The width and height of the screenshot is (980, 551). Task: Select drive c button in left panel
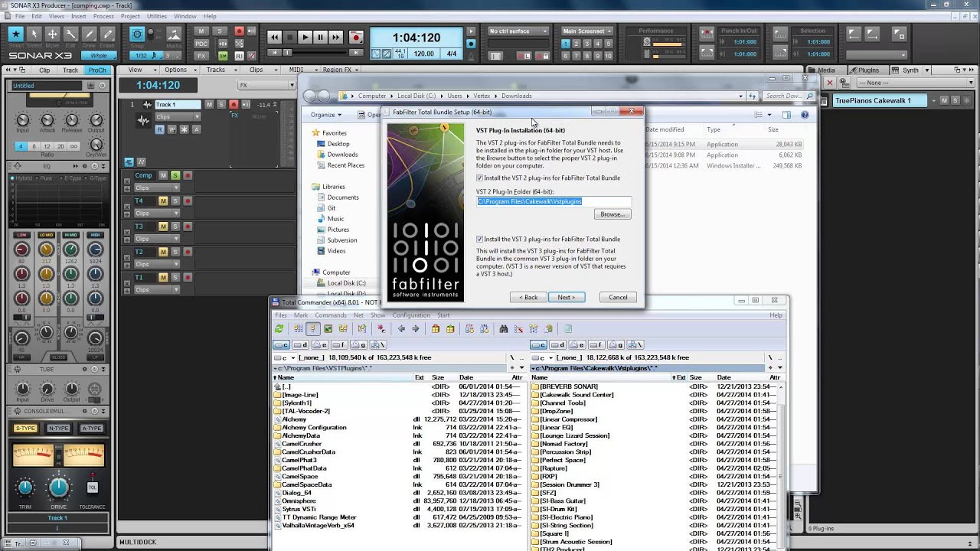[282, 345]
